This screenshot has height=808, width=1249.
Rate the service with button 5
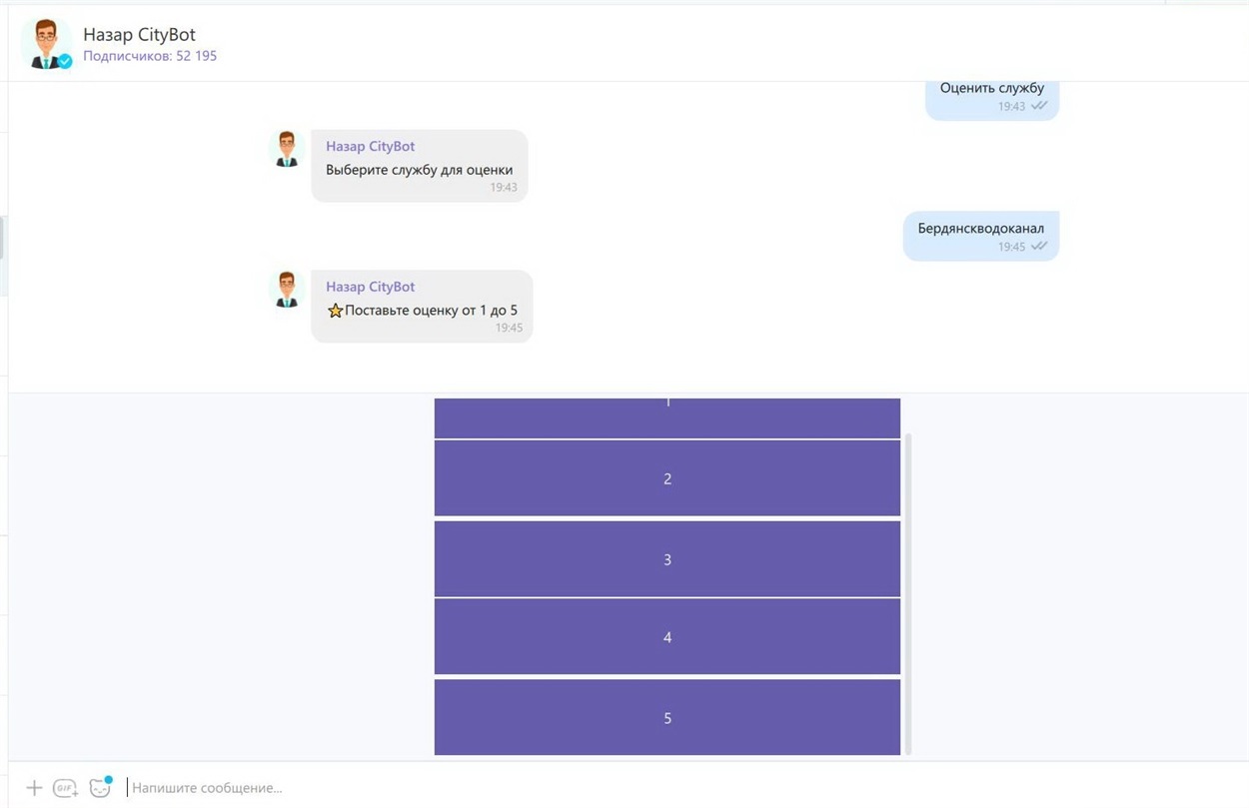(x=667, y=717)
